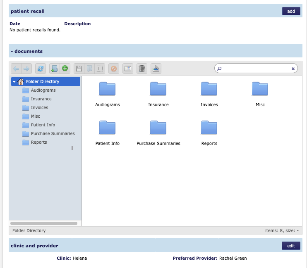Select the large Purchase Summaries folder in main pane
This screenshot has height=268, width=307.
pos(158,133)
